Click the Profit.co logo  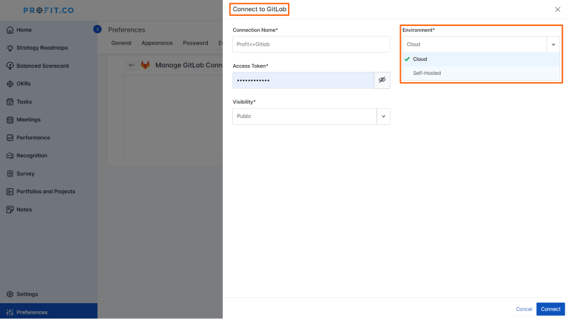coord(48,10)
